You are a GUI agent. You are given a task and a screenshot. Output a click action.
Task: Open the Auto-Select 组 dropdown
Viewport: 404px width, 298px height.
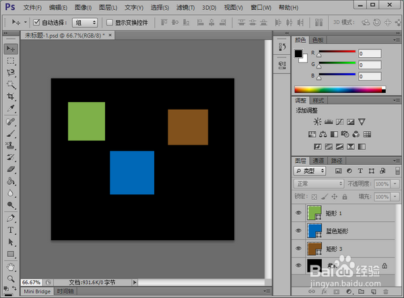[85, 23]
